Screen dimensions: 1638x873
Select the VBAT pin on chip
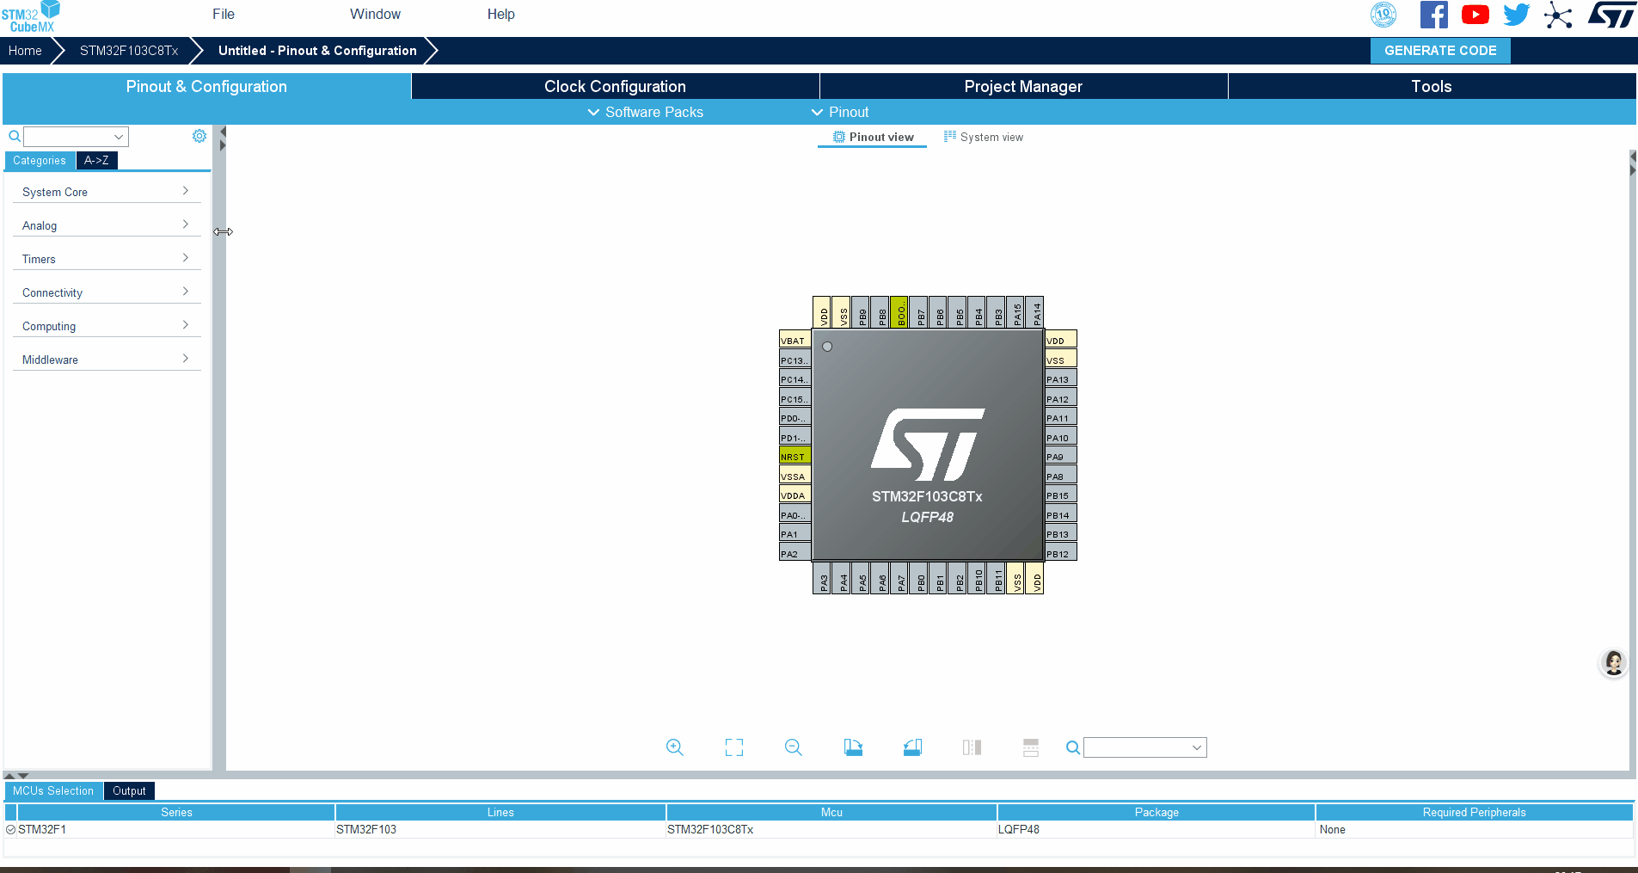click(x=794, y=340)
